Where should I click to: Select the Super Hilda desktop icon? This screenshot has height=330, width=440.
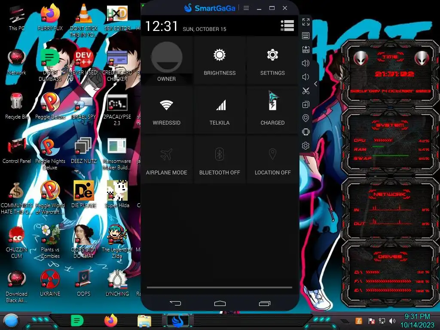117,194
